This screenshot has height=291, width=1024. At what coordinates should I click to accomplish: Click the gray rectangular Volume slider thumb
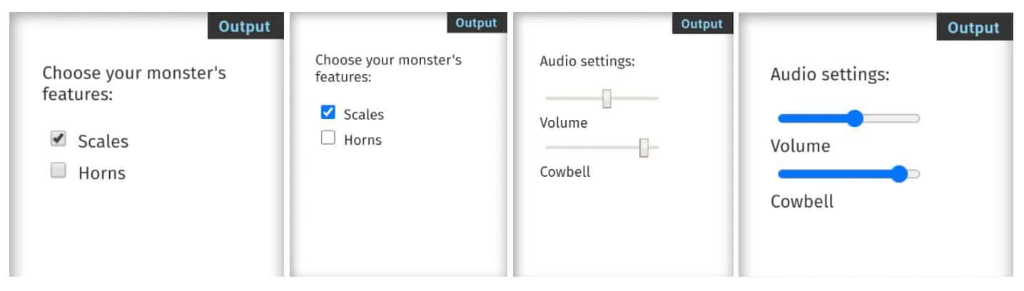point(607,98)
